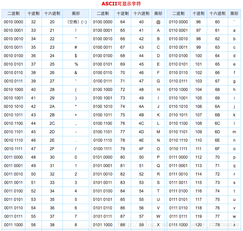The image size is (243, 231).
Task: Click binary cell '0010 1000'
Action: [x=14, y=90]
